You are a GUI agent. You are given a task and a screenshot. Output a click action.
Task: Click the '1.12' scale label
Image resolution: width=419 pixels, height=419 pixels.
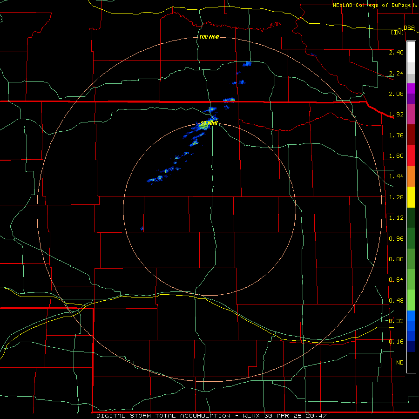point(396,218)
